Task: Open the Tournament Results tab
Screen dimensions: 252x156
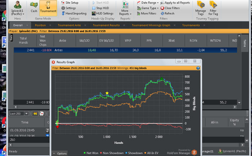Action: [106, 25]
